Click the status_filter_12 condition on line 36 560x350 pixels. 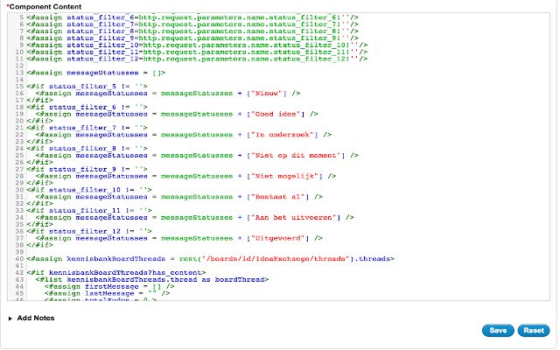[89, 232]
